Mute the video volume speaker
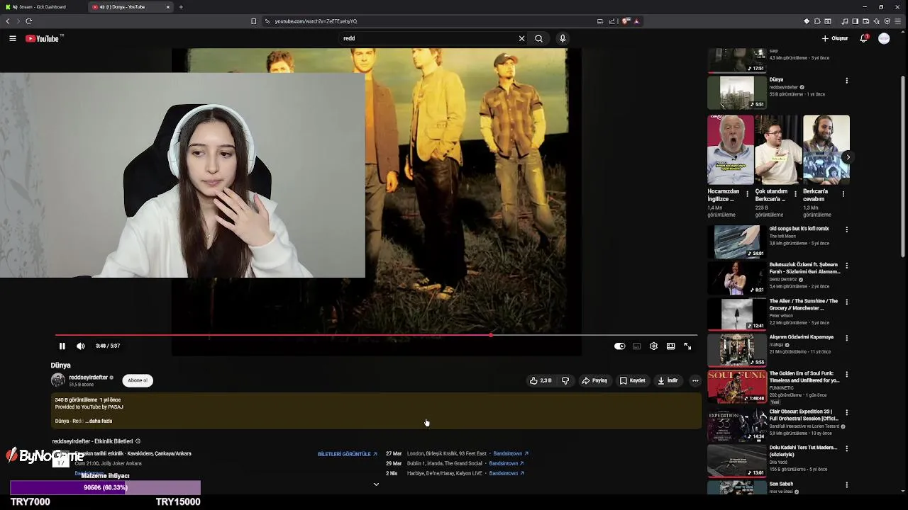This screenshot has width=908, height=510. (x=81, y=346)
